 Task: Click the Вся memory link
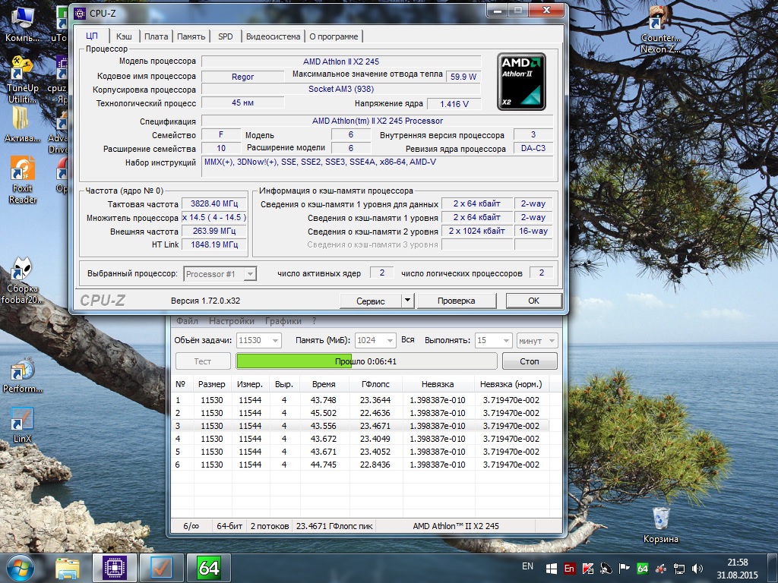coord(407,339)
